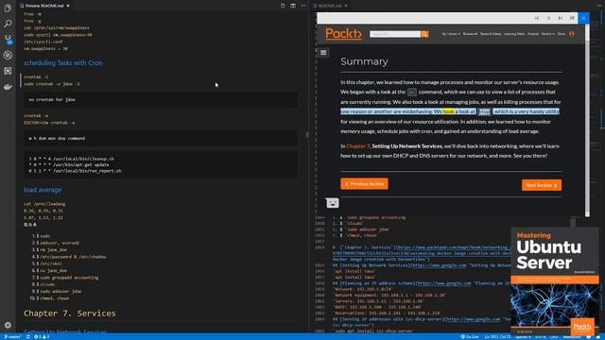The height and width of the screenshot is (340, 605).
Task: Click the fast-forward button in overlay toolbar
Action: [572, 18]
